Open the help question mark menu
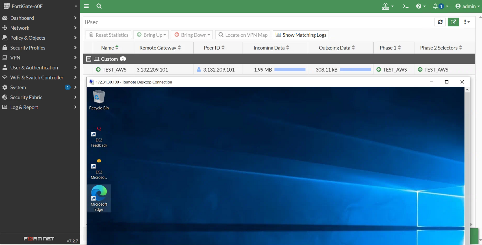 [420, 6]
